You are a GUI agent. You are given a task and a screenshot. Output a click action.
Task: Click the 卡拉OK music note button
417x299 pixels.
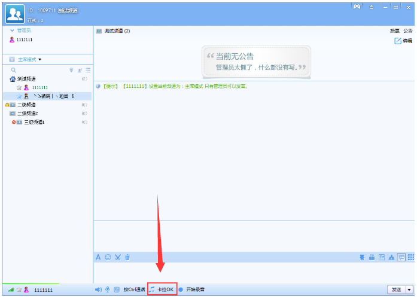[x=162, y=289]
